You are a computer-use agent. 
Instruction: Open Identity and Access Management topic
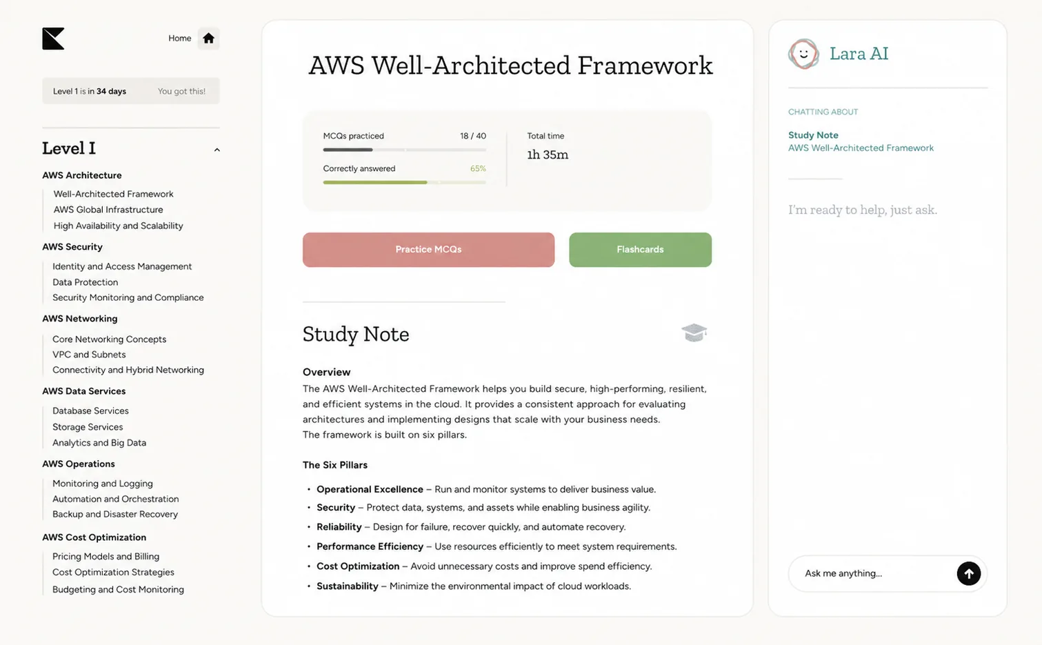point(122,266)
